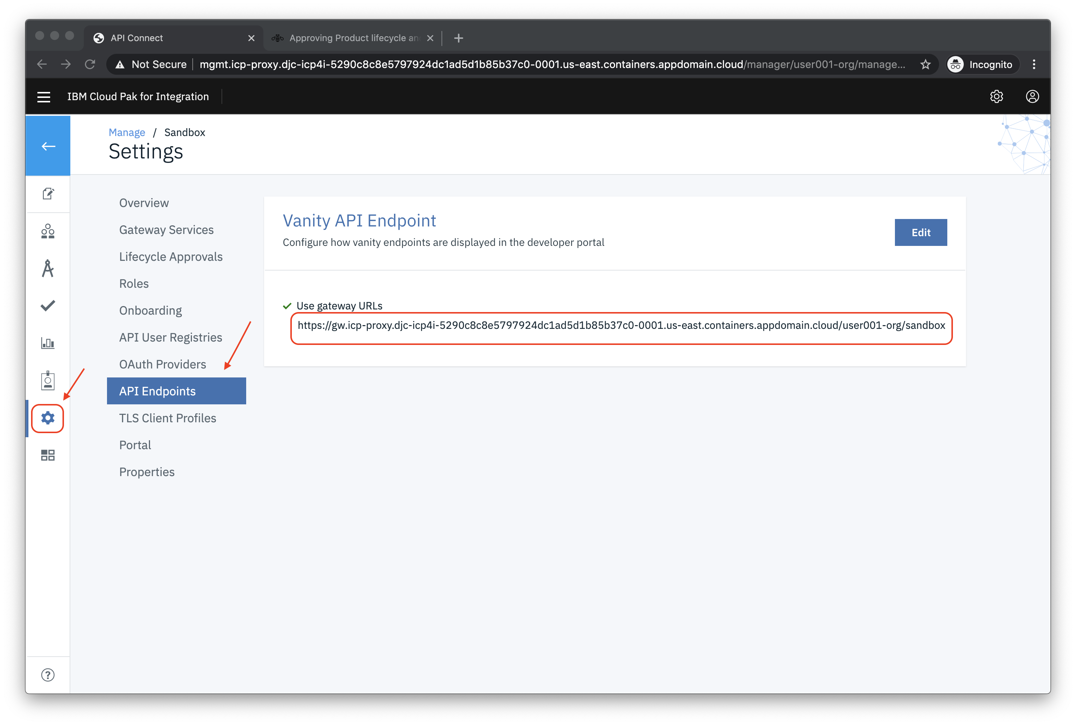The image size is (1076, 725).
Task: Click the Manage breadcrumb link
Action: coord(127,132)
